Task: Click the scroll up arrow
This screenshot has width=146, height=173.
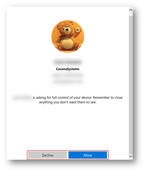Action: (131, 10)
